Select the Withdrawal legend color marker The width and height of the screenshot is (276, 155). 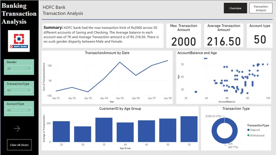pos(248,135)
